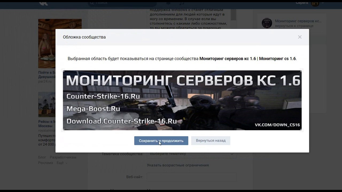This screenshot has width=342, height=192.
Task: Open the Реклама footer link
Action: pos(45,163)
